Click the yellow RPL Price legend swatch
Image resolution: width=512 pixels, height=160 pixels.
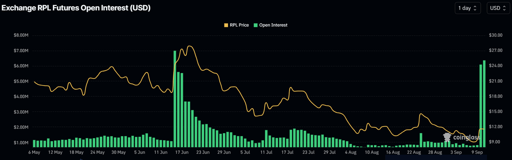click(226, 25)
